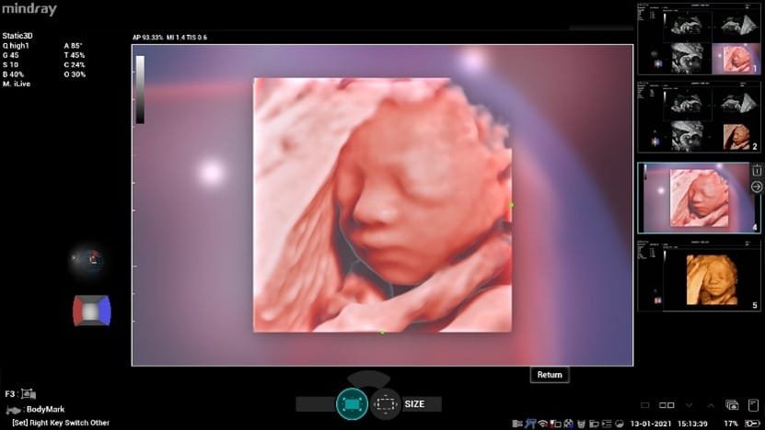Collapse the thumbnail list with up chevron
The width and height of the screenshot is (765, 430).
click(710, 404)
